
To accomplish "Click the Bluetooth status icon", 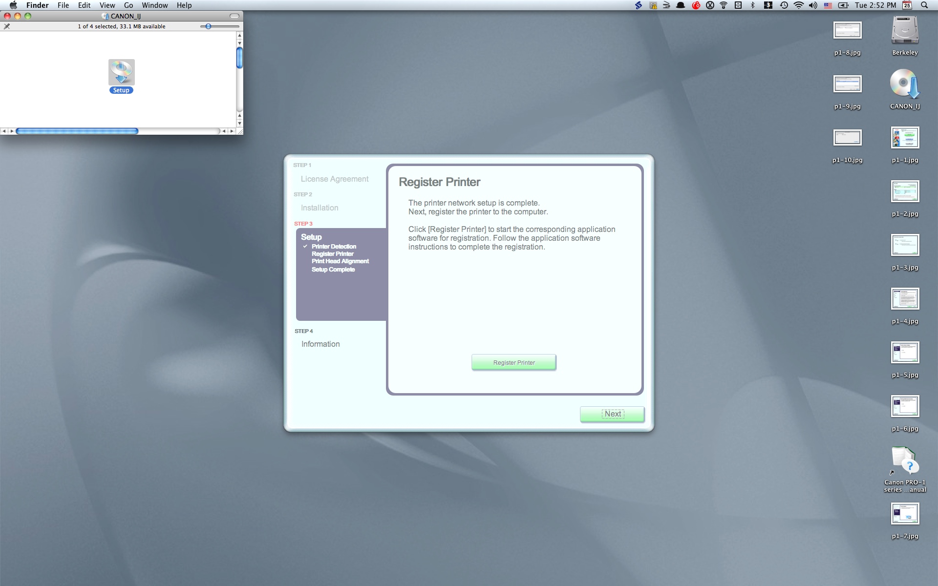I will pyautogui.click(x=752, y=5).
